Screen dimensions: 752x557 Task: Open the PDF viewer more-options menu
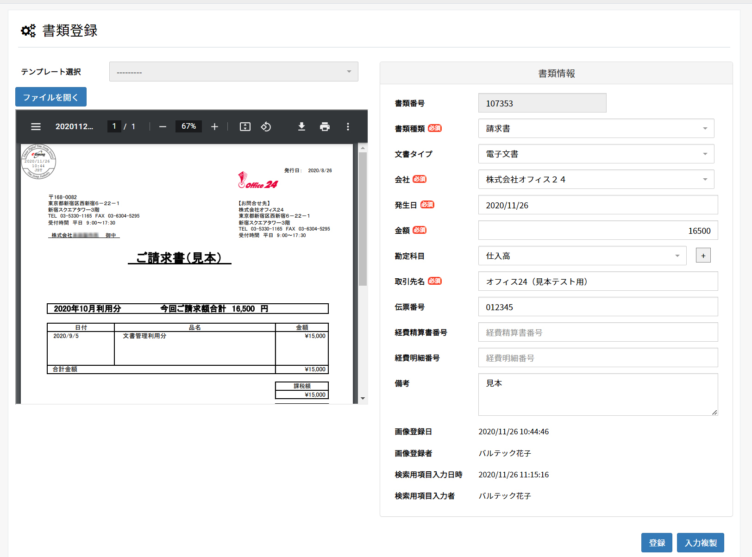[x=348, y=126]
